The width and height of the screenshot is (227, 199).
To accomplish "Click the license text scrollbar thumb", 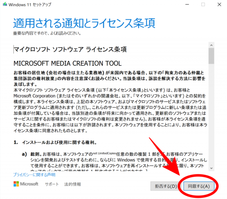I will pyautogui.click(x=211, y=56).
